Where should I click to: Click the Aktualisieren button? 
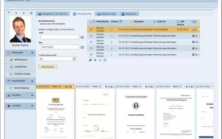[48, 67]
